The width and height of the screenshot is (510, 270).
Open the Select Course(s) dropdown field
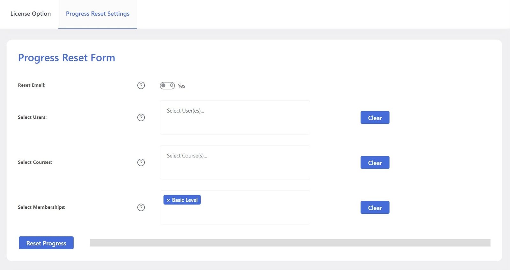pyautogui.click(x=235, y=163)
